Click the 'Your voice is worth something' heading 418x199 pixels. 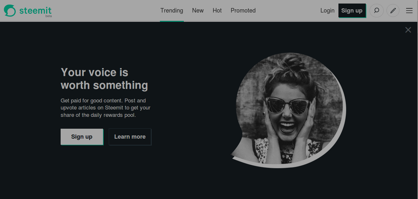click(104, 79)
